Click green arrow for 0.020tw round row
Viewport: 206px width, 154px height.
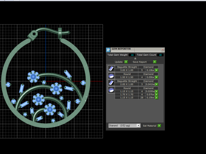157,92
